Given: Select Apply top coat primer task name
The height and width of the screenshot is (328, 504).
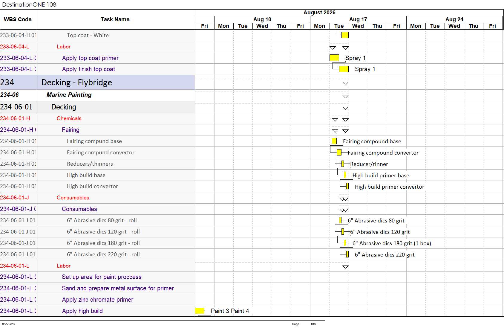Looking at the screenshot, I should tap(90, 58).
